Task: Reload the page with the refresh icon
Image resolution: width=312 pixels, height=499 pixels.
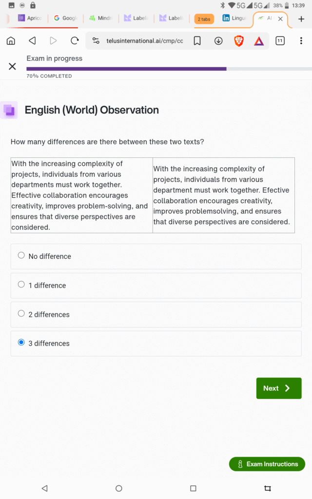Action: tap(75, 41)
